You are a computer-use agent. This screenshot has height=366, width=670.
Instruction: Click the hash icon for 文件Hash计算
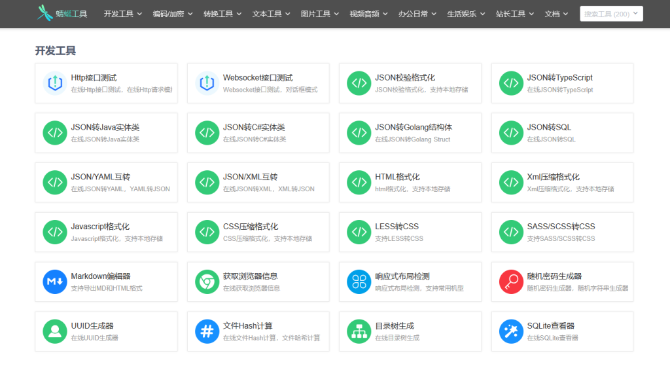click(207, 331)
